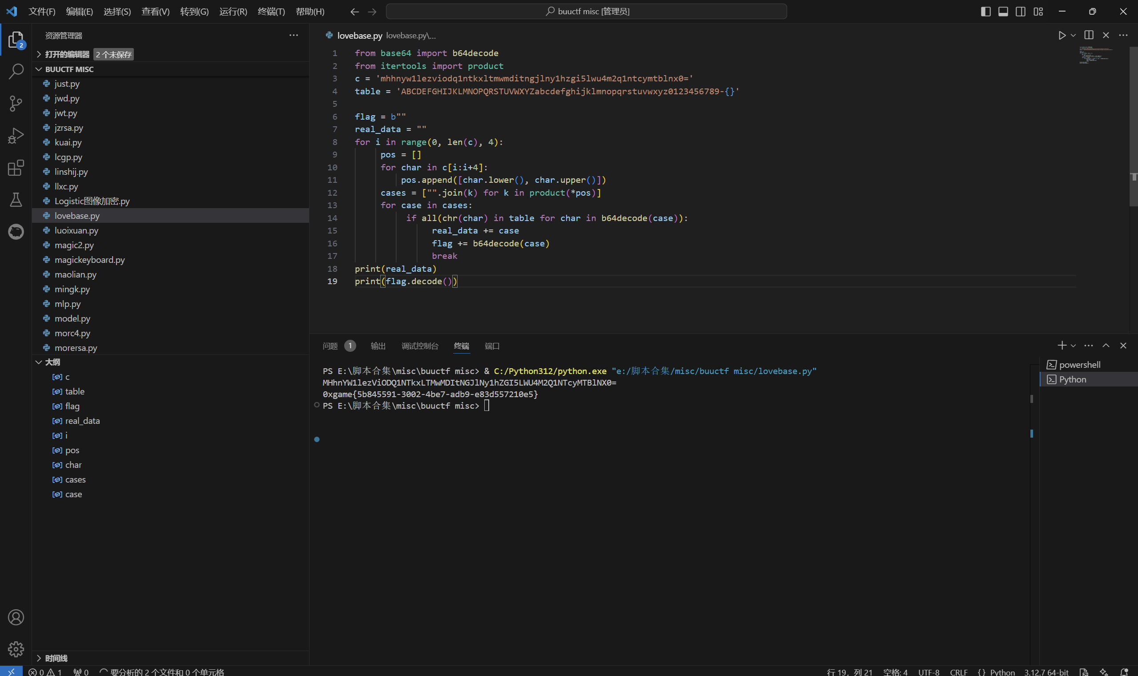The width and height of the screenshot is (1138, 676).
Task: Open Explorer views and more actions ellipsis
Action: 294,35
